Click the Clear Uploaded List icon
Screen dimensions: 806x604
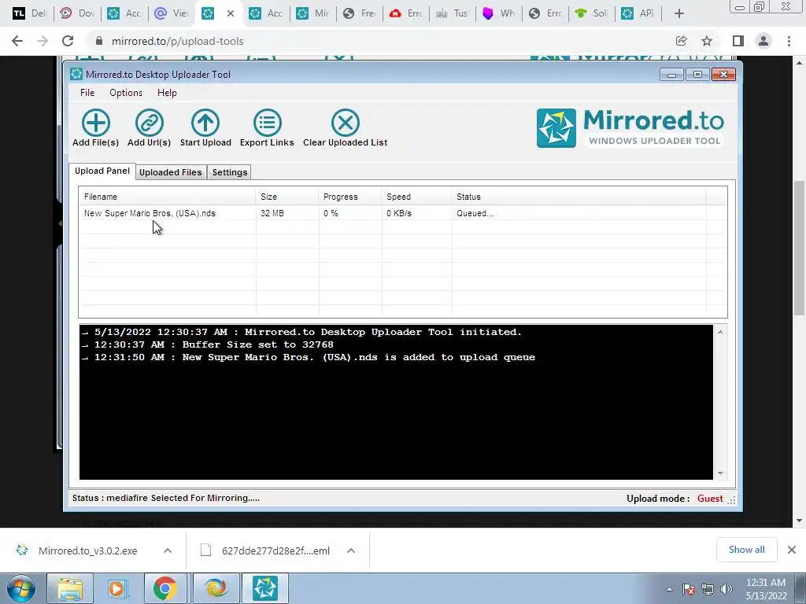(x=346, y=123)
